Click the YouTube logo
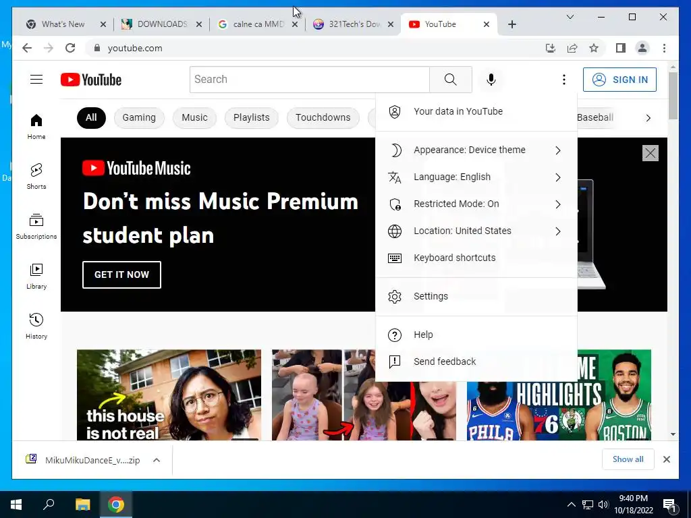Screen dimensions: 691x518 click(91, 80)
